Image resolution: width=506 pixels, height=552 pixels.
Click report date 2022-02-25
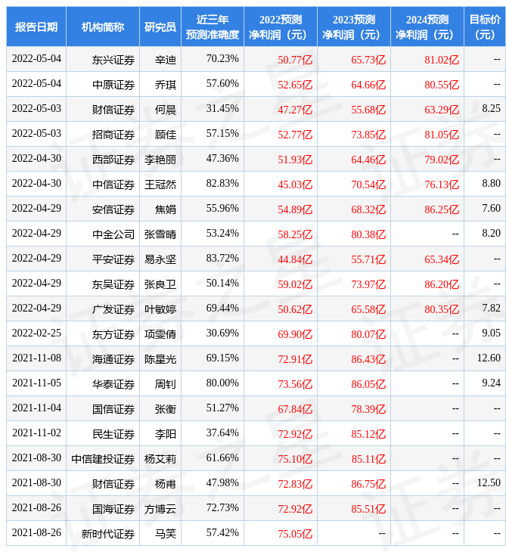36,333
